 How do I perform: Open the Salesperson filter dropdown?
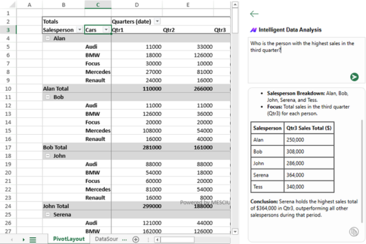point(79,30)
